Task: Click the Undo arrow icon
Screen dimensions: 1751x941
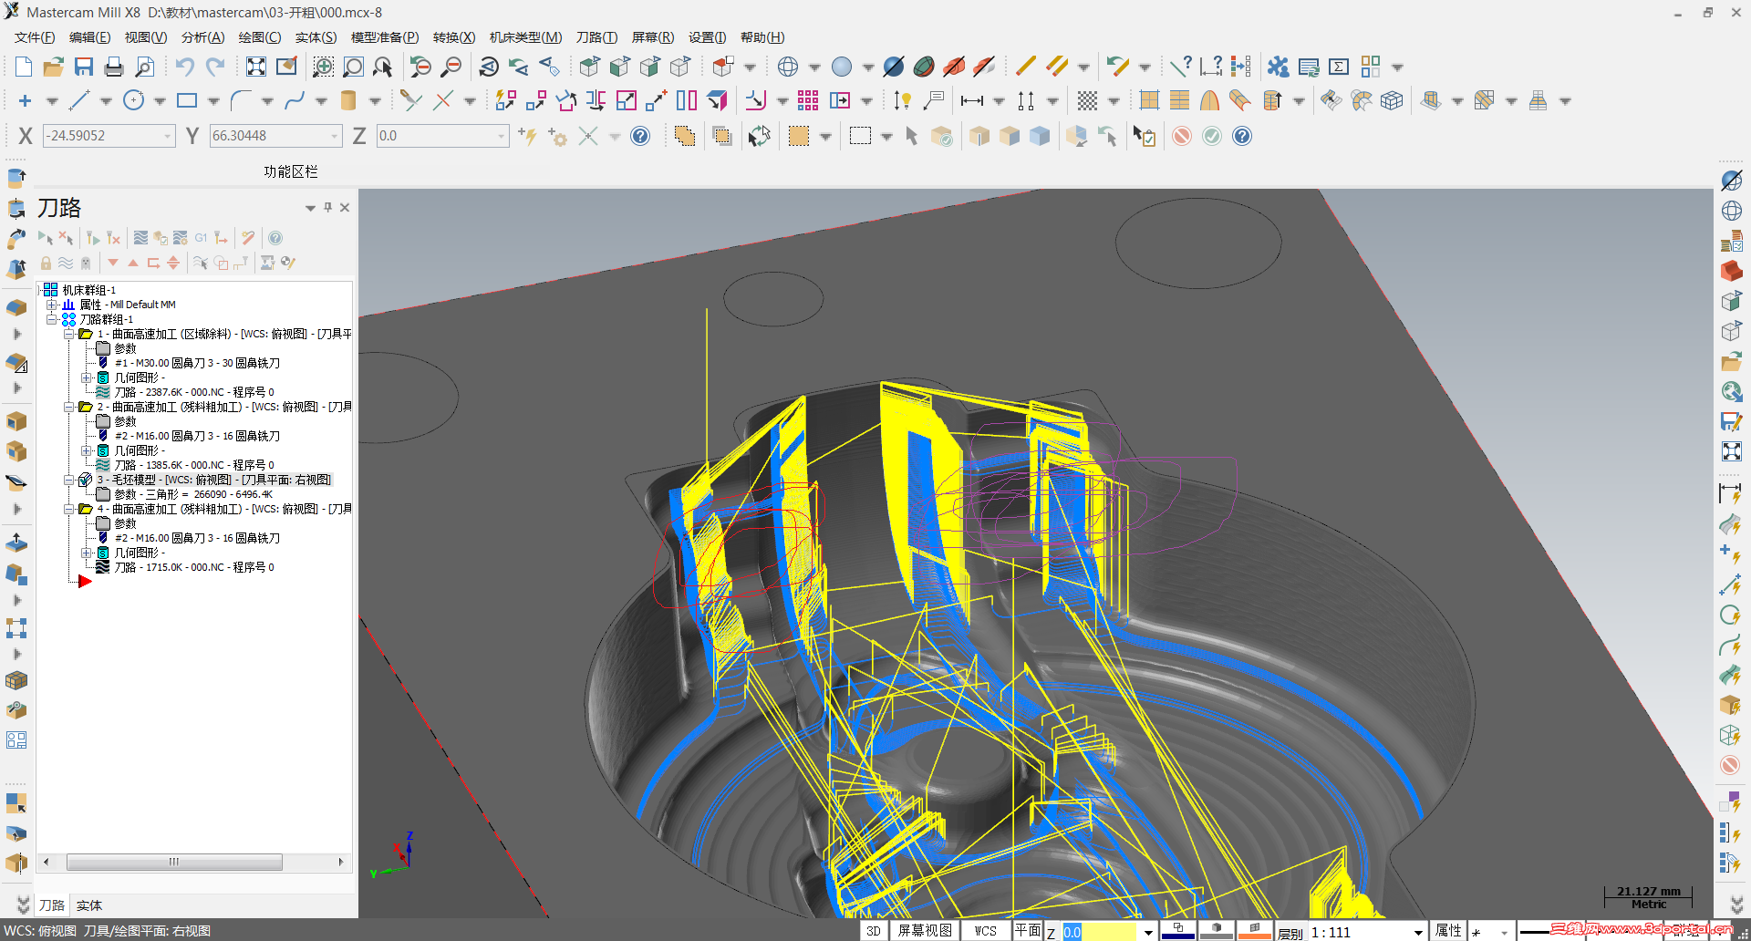Action: point(184,67)
